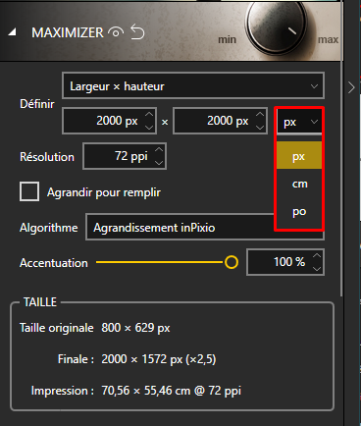361x426 pixels.
Task: Expand the side panel chevron arrow
Action: pyautogui.click(x=351, y=87)
